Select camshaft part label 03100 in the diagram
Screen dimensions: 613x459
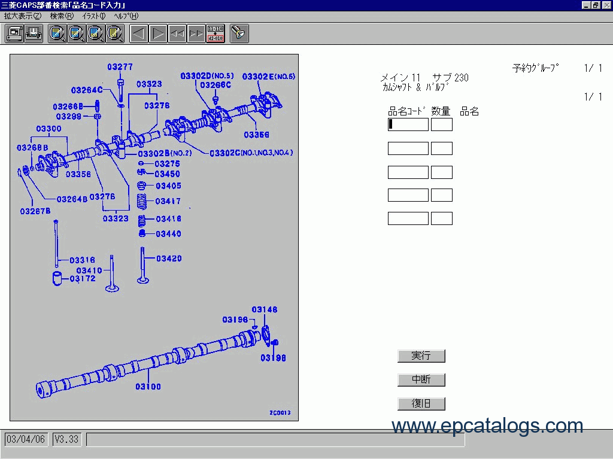click(x=148, y=387)
